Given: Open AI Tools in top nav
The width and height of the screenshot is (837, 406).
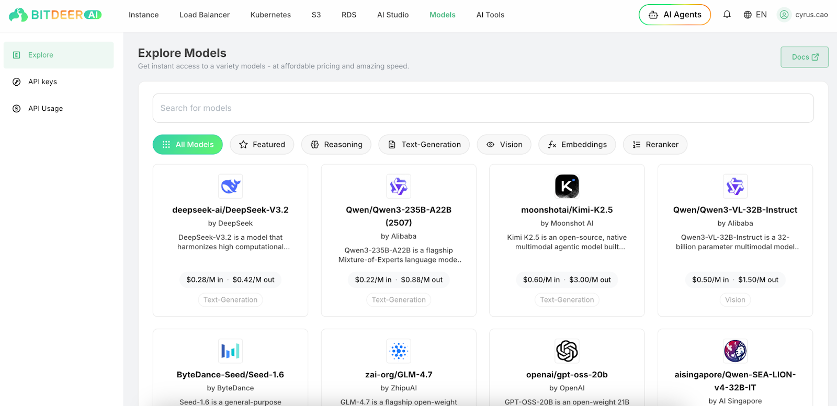Looking at the screenshot, I should pyautogui.click(x=490, y=15).
